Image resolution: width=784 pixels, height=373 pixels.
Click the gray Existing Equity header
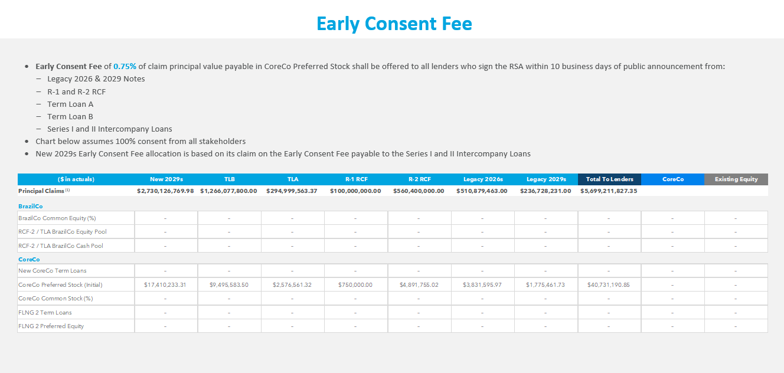[736, 179]
